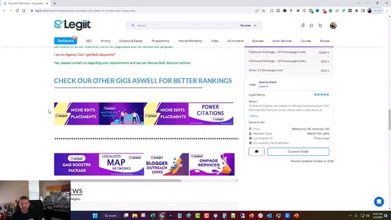Open the blue live chat widget

[379, 202]
